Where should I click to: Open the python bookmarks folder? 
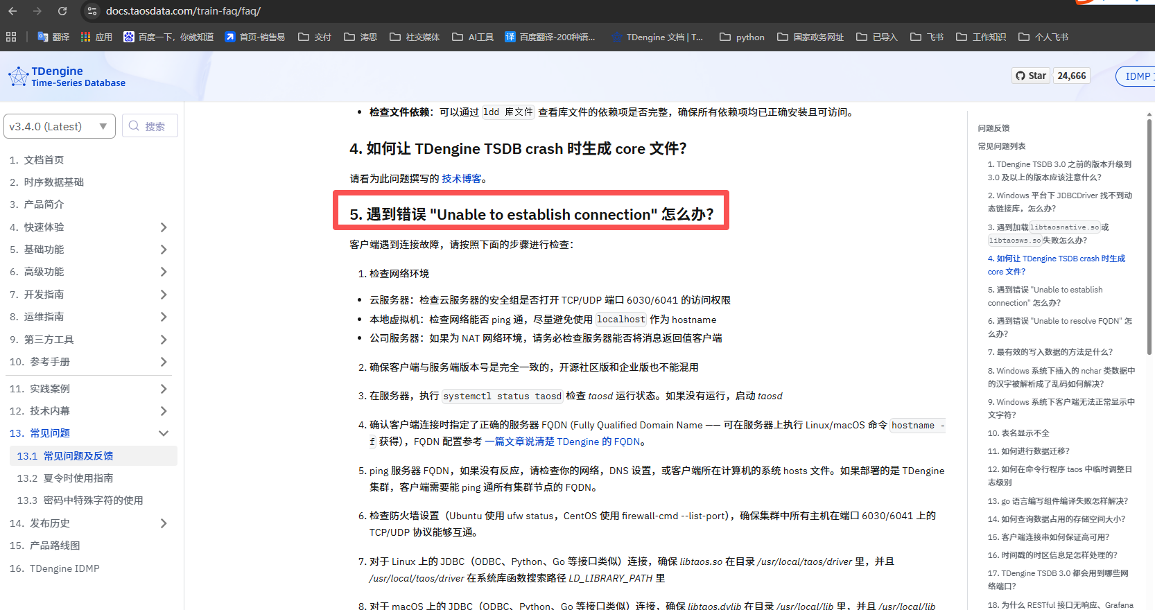coord(742,37)
